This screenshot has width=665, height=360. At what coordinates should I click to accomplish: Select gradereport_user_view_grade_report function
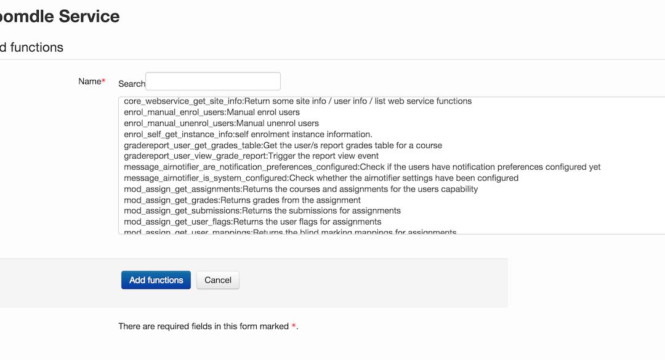251,156
